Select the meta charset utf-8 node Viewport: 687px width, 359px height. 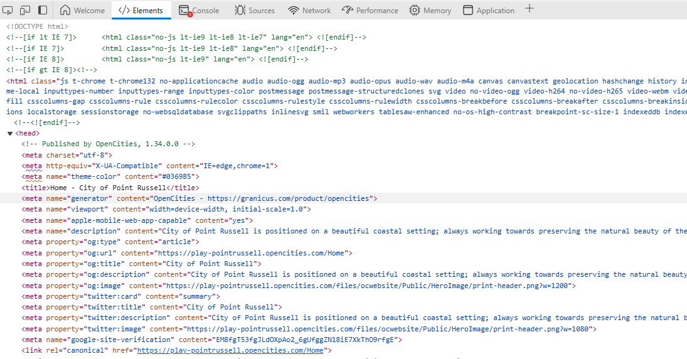67,155
